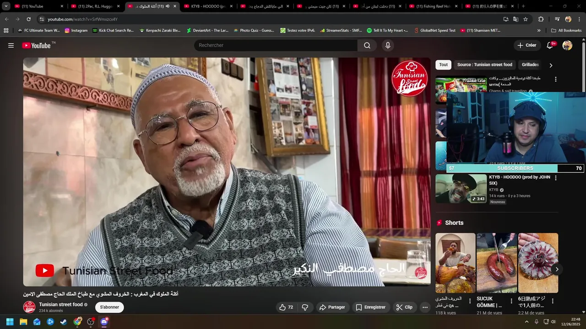Open the Windows Start menu

(x=10, y=322)
